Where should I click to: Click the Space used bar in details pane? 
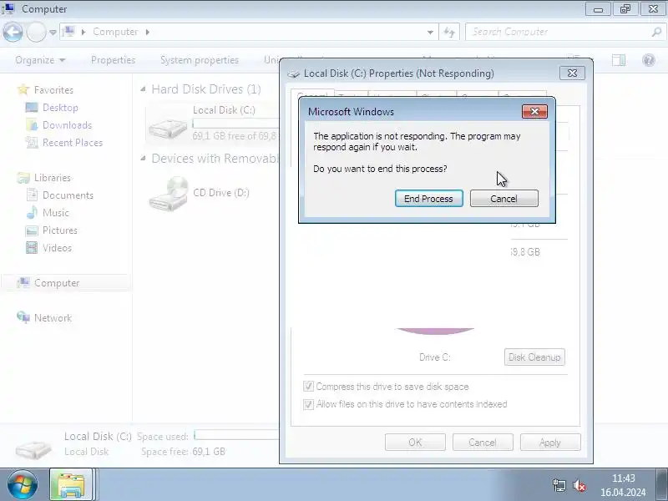click(236, 435)
